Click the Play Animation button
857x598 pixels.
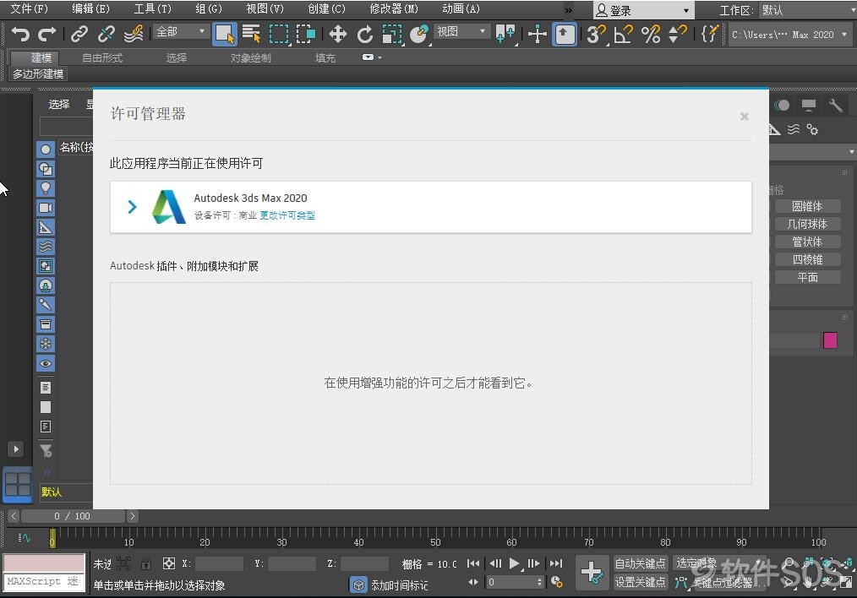tap(515, 563)
